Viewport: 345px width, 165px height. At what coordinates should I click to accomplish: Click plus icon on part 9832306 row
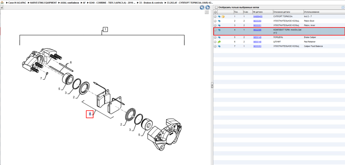[215, 30]
